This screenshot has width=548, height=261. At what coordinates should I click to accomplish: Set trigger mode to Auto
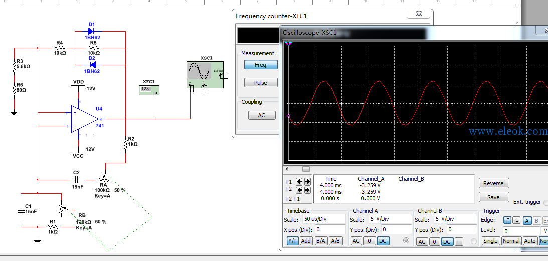coord(530,241)
